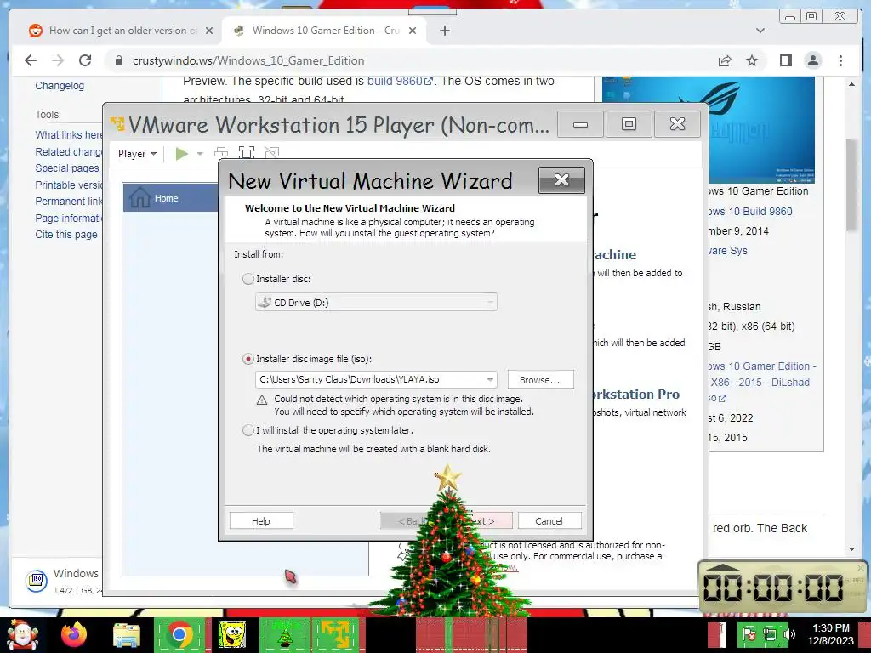The height and width of the screenshot is (653, 871).
Task: Open the Page information sidebar link
Action: click(x=68, y=219)
